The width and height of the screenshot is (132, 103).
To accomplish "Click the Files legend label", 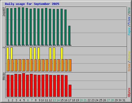I will click(129, 21).
